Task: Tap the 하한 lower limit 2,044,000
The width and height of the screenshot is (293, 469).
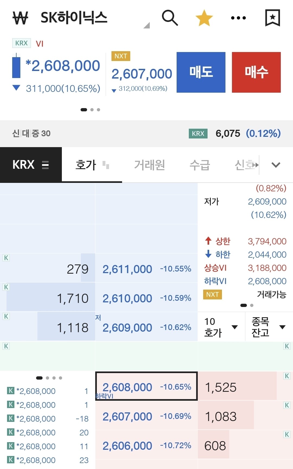Action: coord(267,254)
